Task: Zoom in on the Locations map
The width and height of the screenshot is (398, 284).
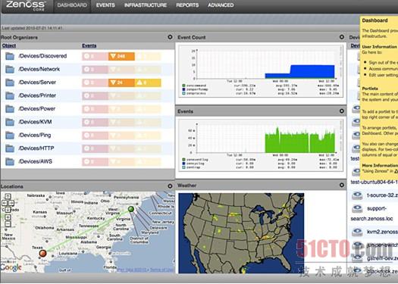Action: click(8, 217)
